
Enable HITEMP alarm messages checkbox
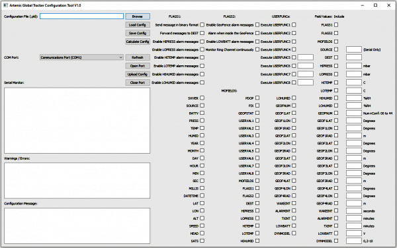click(x=202, y=57)
